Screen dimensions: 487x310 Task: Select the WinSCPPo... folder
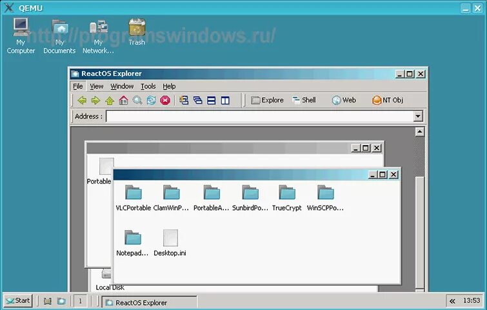coord(325,198)
